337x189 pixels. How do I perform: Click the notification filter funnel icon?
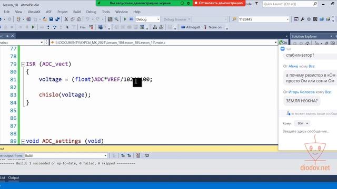pyautogui.click(x=256, y=4)
